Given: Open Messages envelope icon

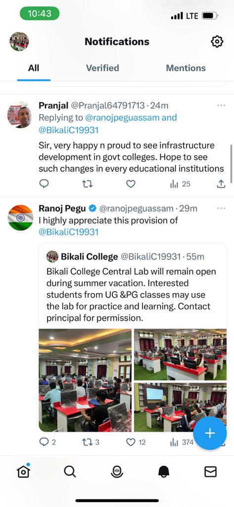Looking at the screenshot, I should pyautogui.click(x=210, y=472).
